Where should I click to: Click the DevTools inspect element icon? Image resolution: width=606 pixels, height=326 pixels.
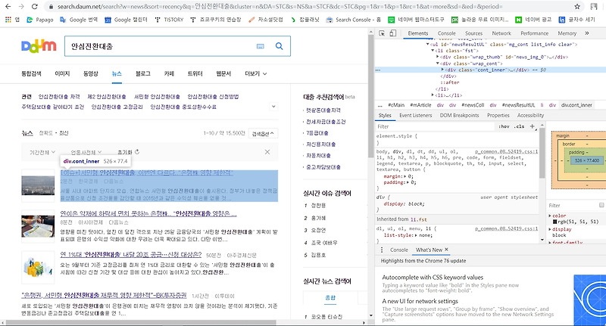[x=382, y=33]
